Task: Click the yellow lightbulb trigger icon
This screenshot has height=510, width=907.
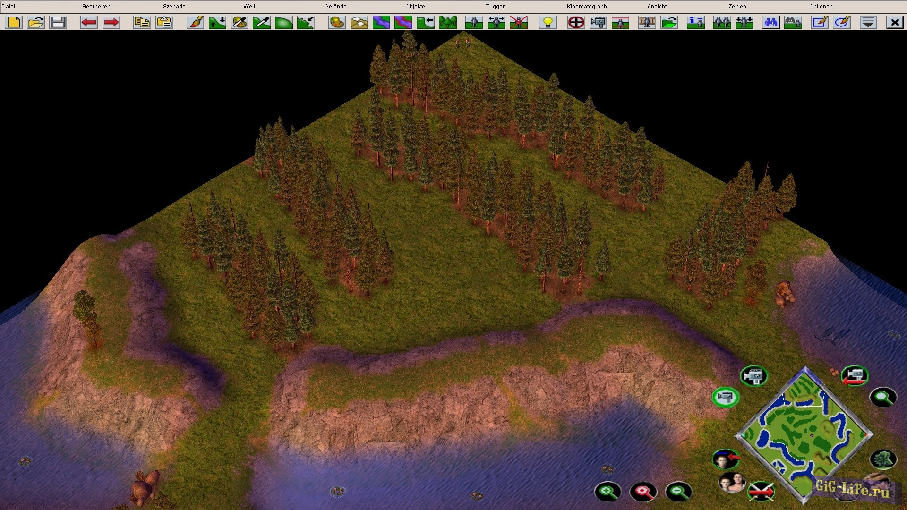Action: pyautogui.click(x=548, y=22)
